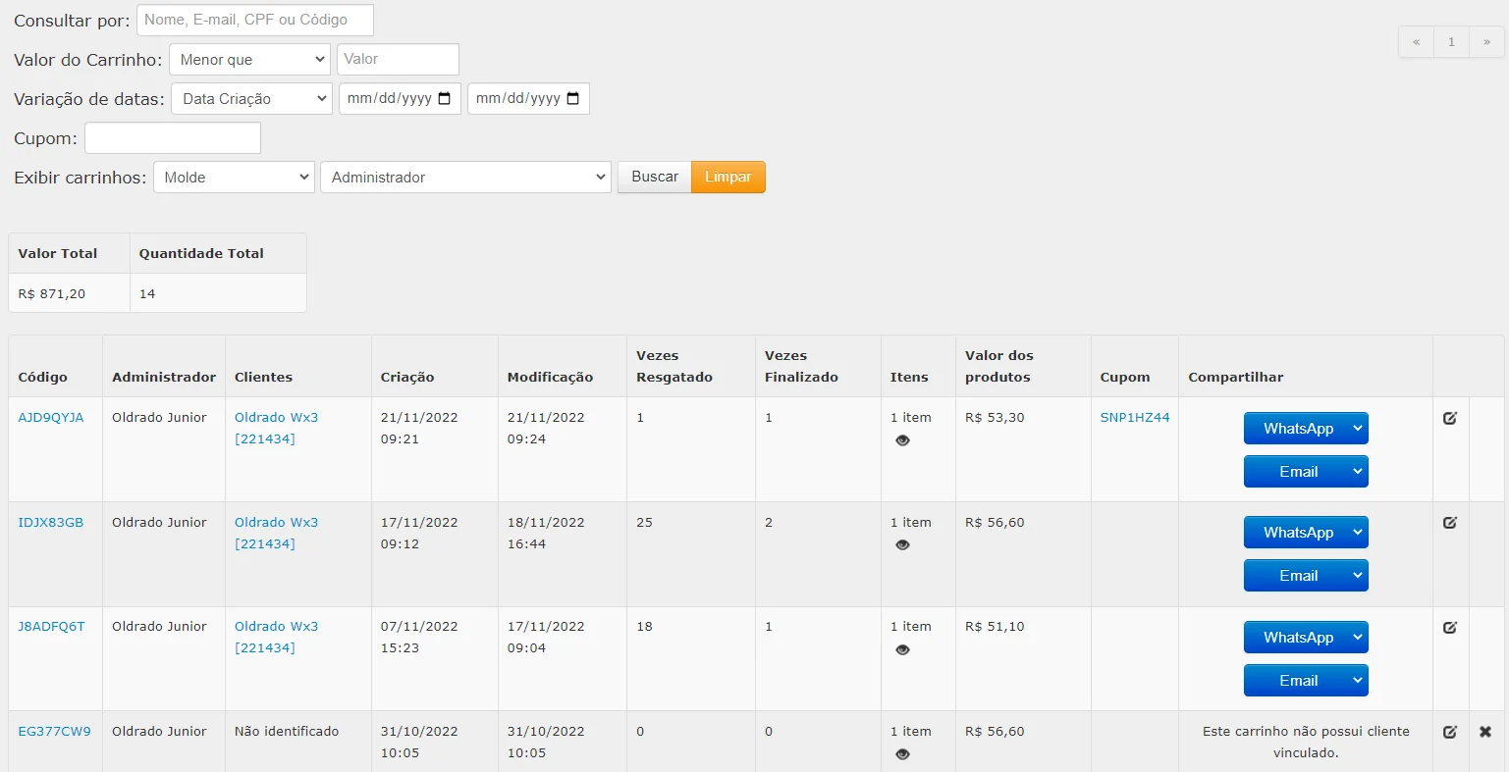
Task: View items of cart J8ADFQ6T
Action: pyautogui.click(x=903, y=649)
